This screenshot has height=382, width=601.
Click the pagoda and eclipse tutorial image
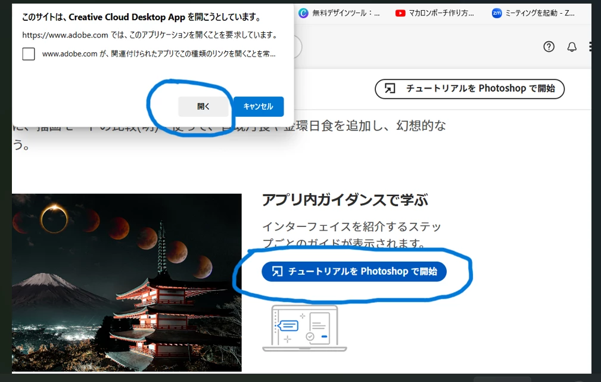click(127, 282)
